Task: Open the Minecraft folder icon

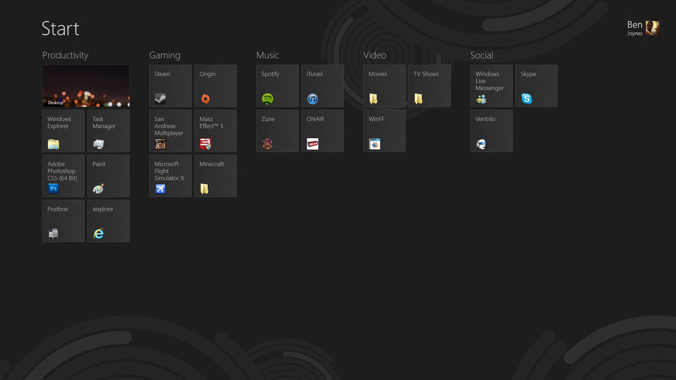Action: [205, 189]
